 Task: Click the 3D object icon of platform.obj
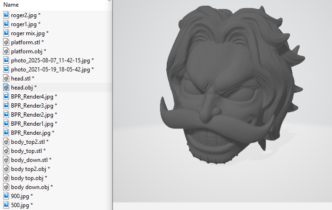[6, 51]
